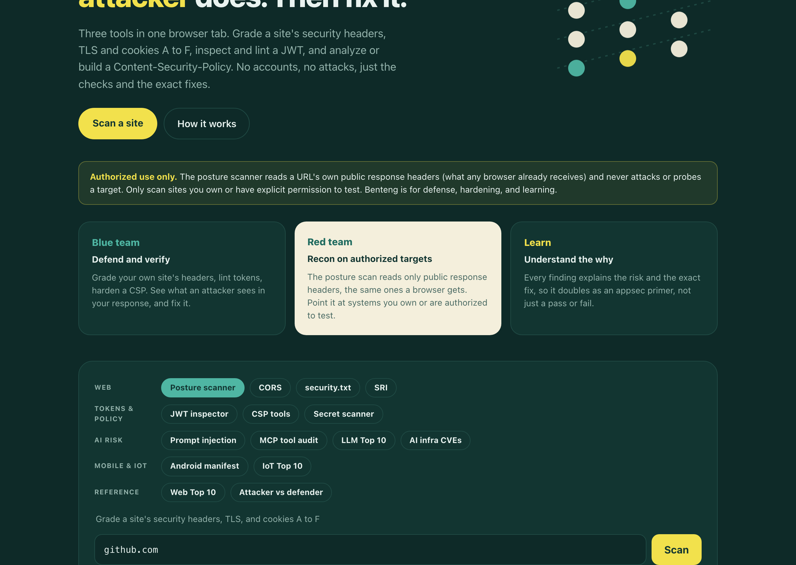796x565 pixels.
Task: Open the Secret scanner tab
Action: coord(343,414)
